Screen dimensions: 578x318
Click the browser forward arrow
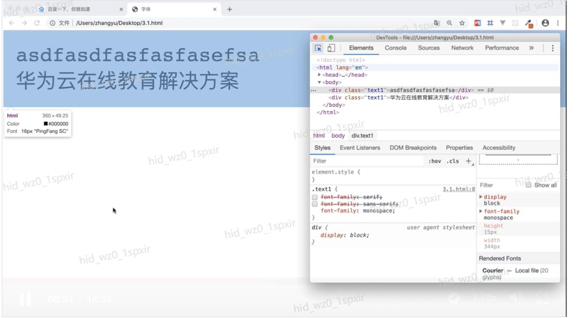(24, 23)
